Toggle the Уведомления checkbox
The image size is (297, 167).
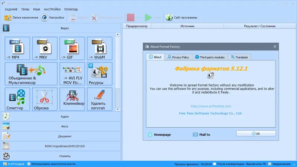pyautogui.click(x=270, y=164)
